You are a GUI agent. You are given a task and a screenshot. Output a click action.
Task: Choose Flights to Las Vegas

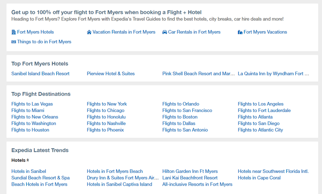(x=32, y=104)
